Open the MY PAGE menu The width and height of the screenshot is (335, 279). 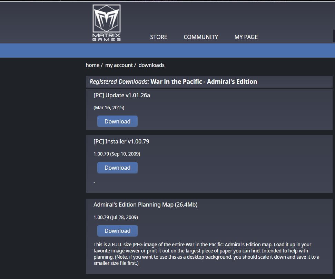pyautogui.click(x=246, y=37)
